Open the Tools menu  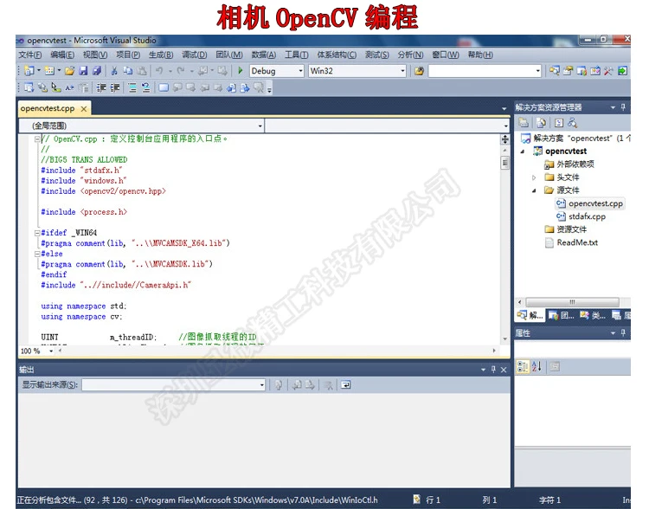pyautogui.click(x=296, y=55)
